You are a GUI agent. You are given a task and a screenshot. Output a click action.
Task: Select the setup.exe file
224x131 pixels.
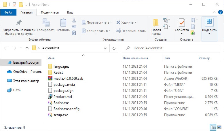(61, 115)
